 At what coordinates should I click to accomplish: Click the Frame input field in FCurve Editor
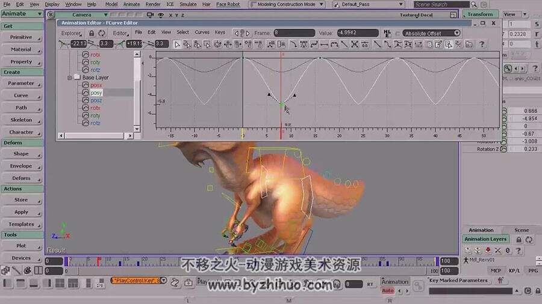(x=294, y=33)
